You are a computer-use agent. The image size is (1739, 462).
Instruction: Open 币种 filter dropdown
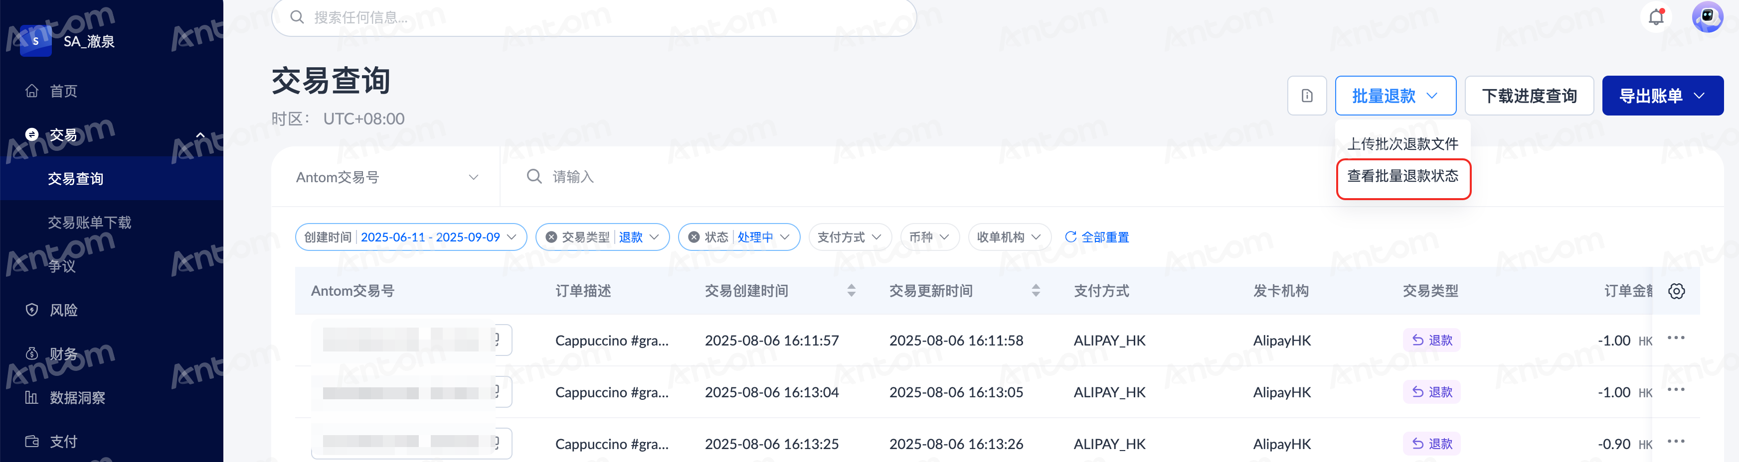tap(930, 237)
